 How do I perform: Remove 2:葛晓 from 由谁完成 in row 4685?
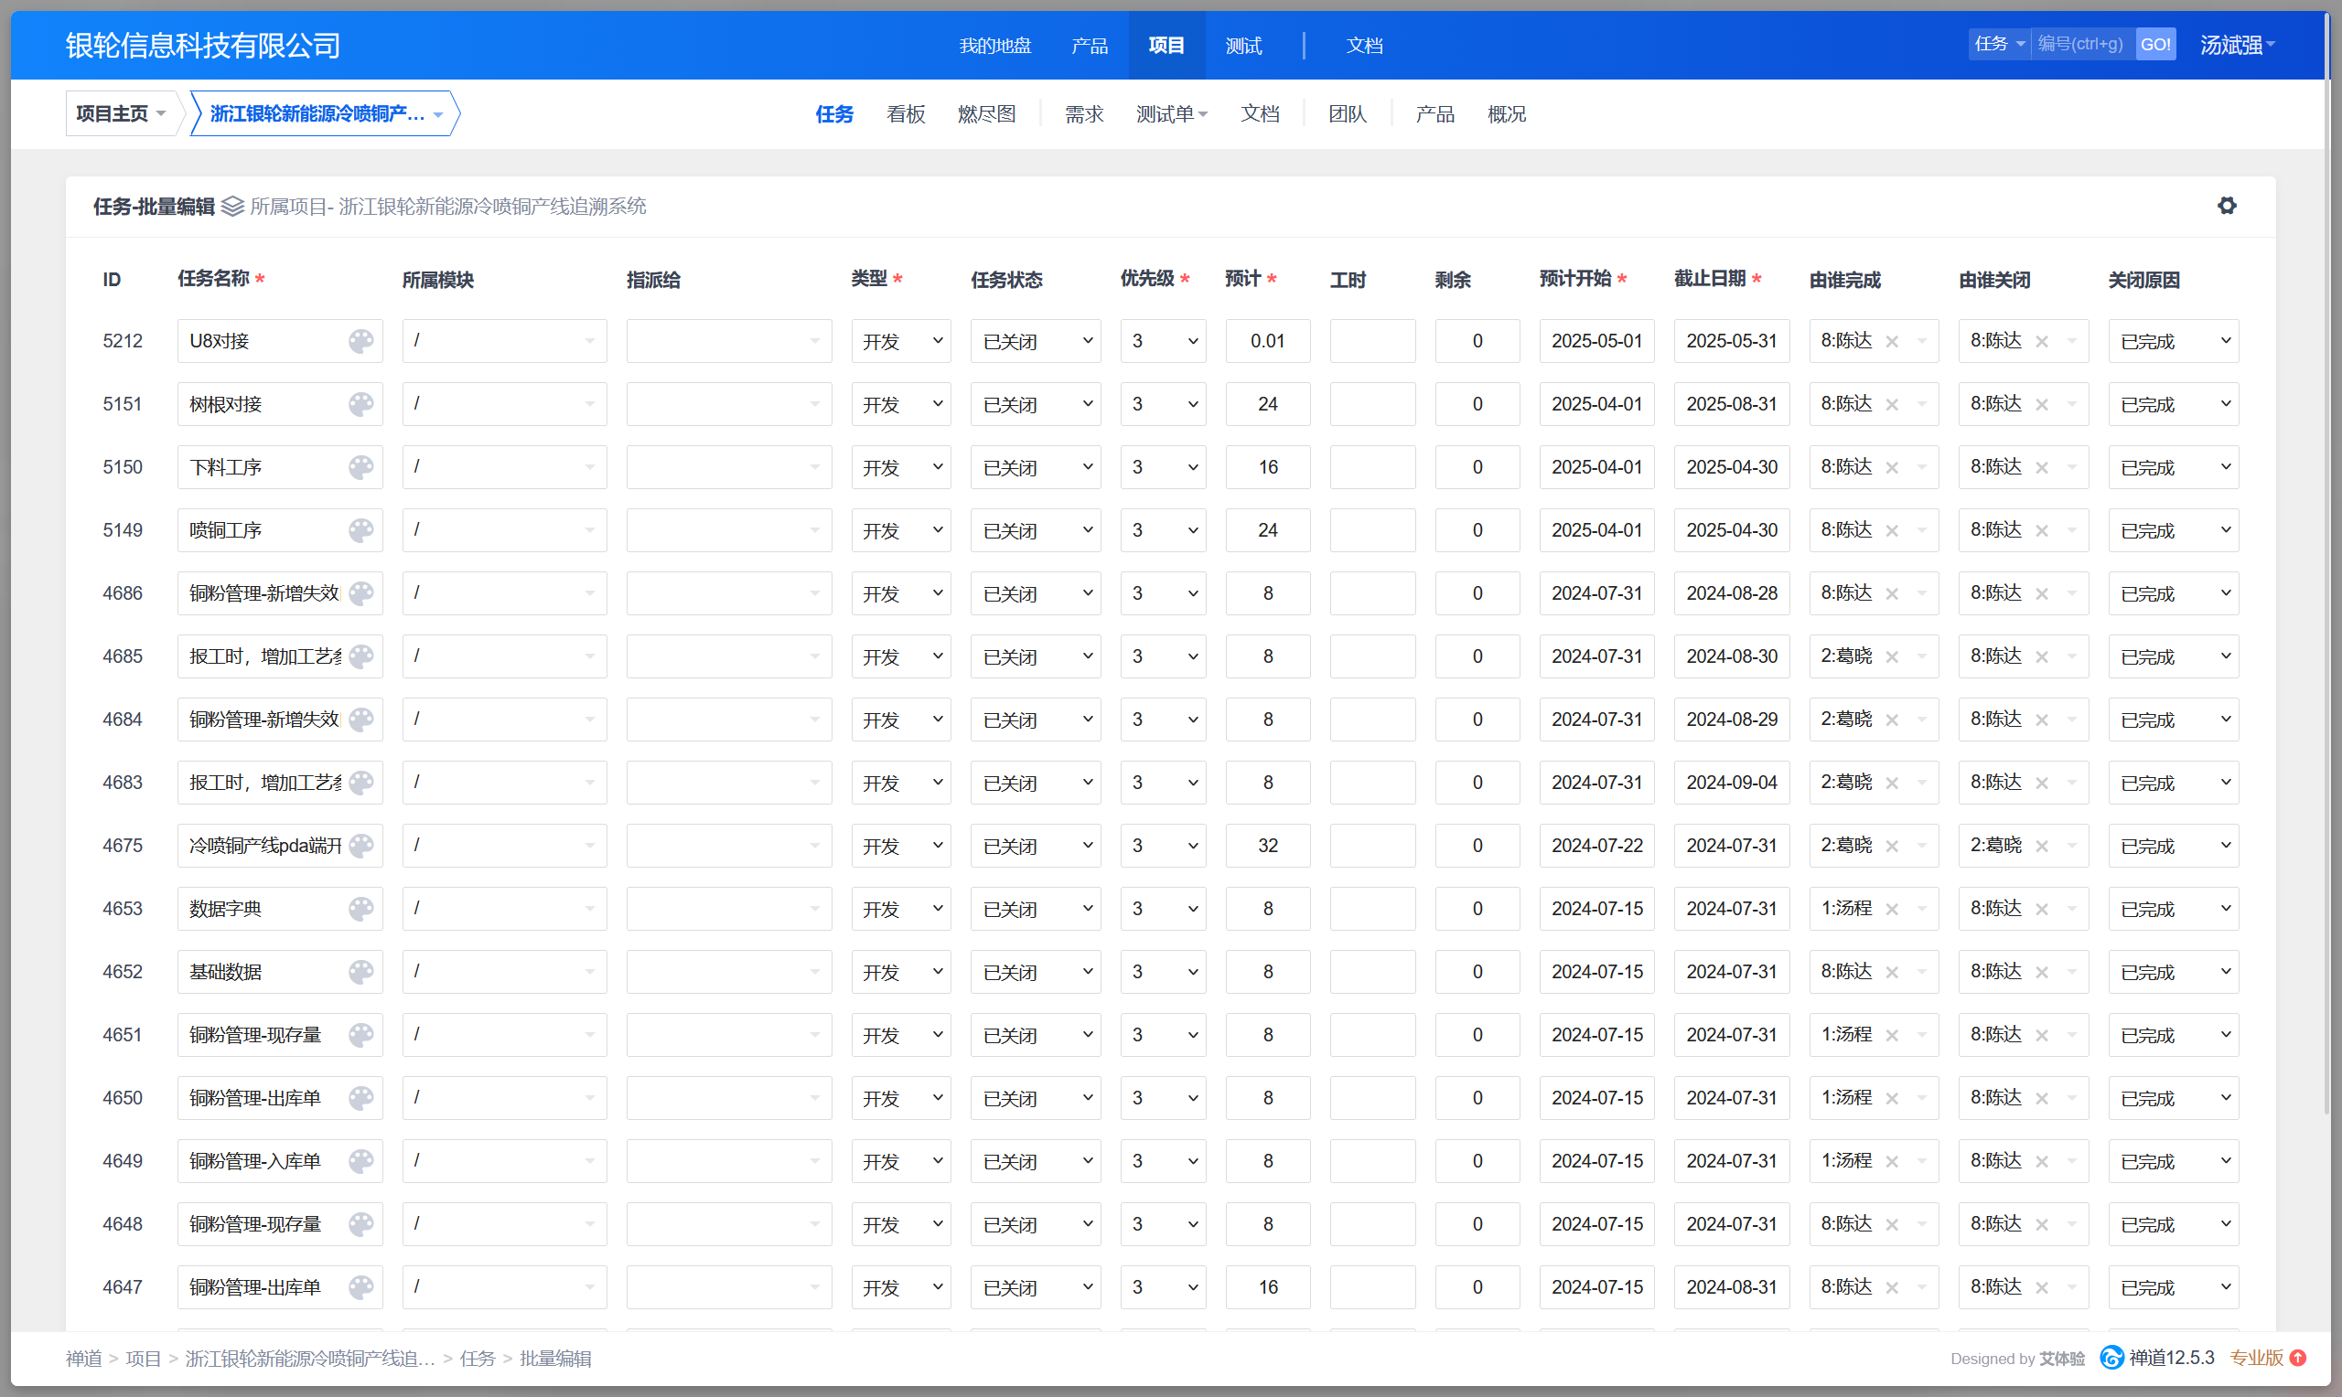coord(1892,657)
